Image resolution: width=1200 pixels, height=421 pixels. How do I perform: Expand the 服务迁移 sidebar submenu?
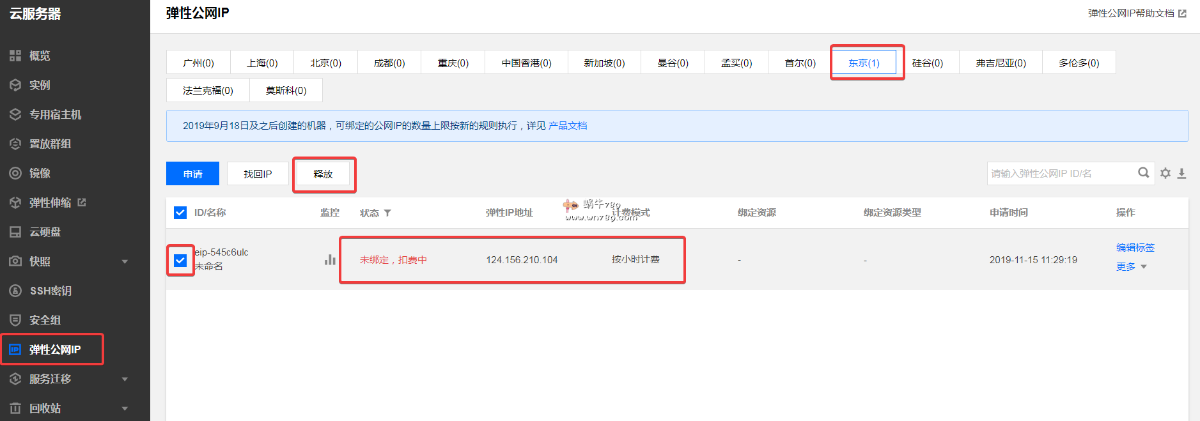(x=125, y=379)
